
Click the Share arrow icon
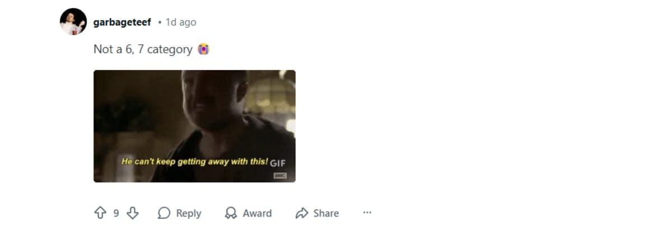302,213
